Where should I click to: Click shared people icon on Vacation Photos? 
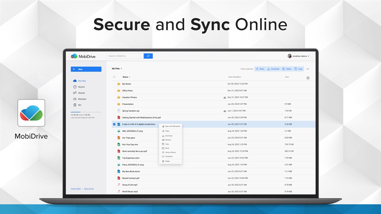[225, 98]
